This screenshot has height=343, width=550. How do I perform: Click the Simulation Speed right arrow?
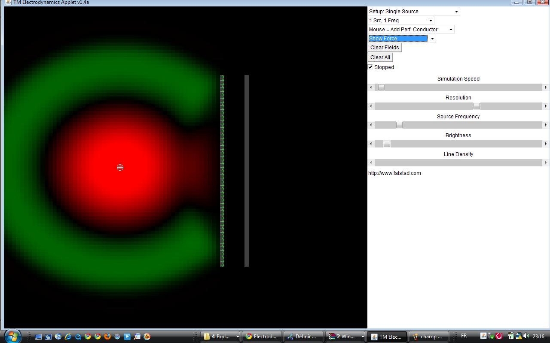546,87
